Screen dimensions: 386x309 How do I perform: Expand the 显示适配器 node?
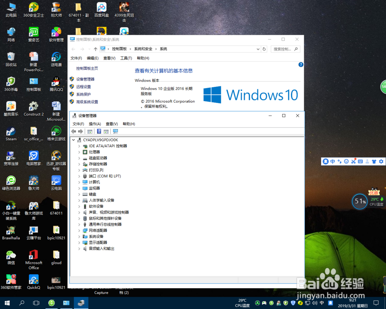(79, 243)
